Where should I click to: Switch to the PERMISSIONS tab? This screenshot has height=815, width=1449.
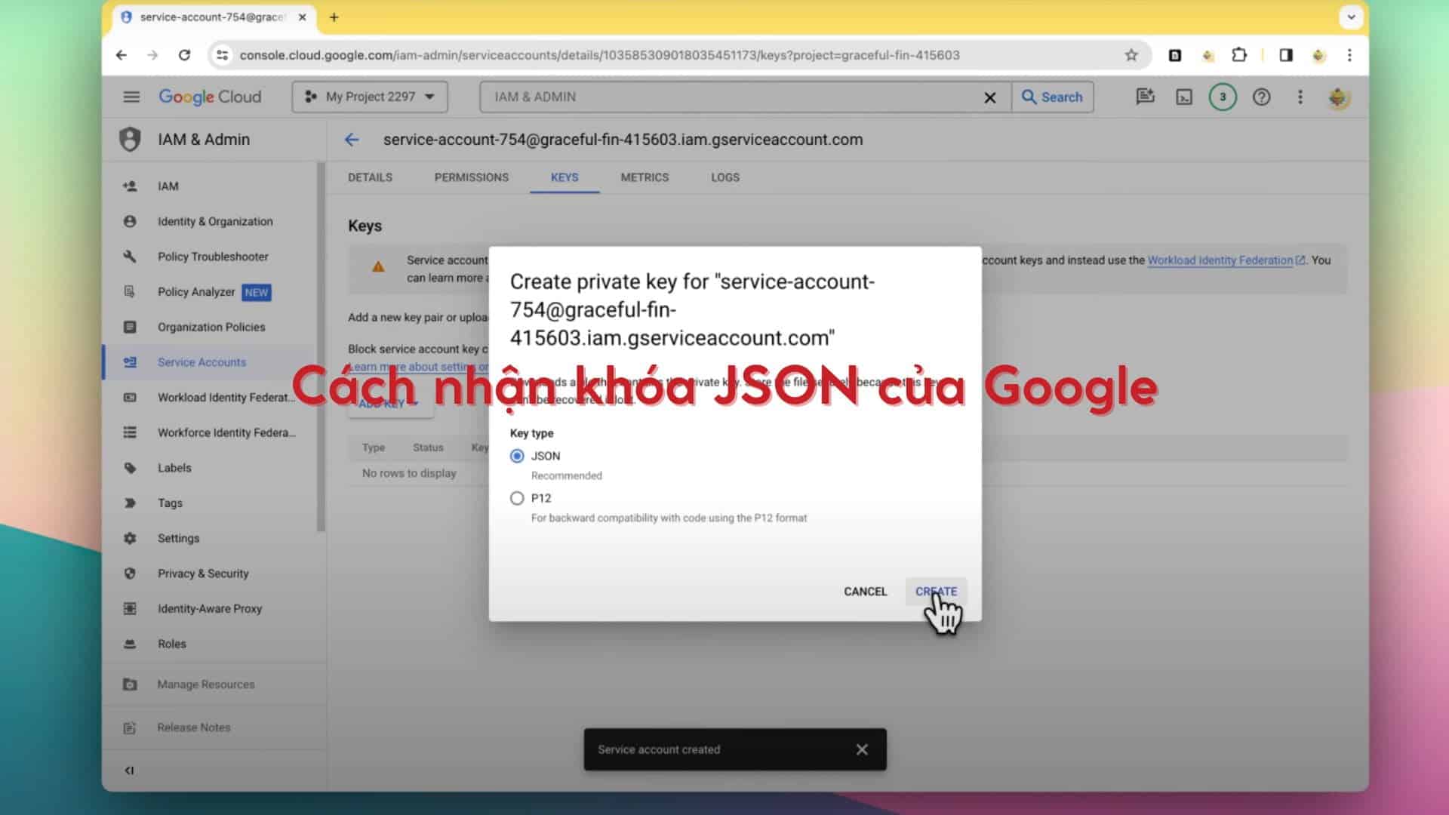[x=471, y=177]
